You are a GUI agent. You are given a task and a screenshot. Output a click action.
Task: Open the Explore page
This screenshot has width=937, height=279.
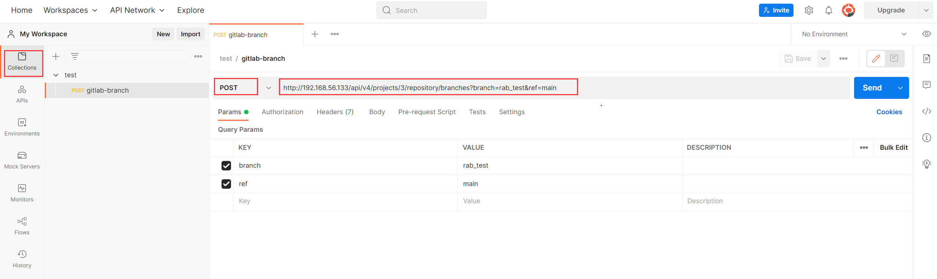(x=190, y=10)
